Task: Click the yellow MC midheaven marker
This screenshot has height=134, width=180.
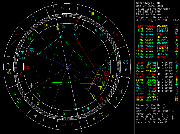Action: pyautogui.click(x=58, y=28)
